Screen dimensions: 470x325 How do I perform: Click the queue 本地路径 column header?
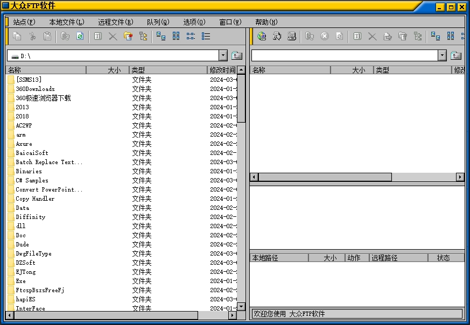[x=279, y=258]
